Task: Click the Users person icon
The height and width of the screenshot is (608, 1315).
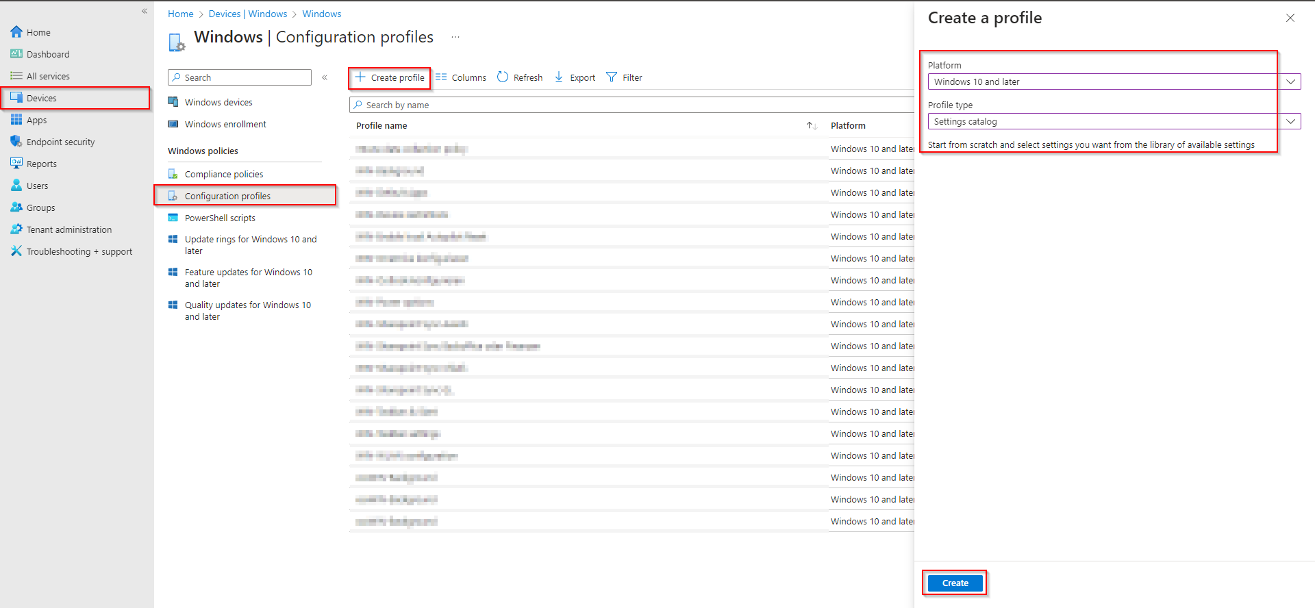Action: click(x=16, y=186)
